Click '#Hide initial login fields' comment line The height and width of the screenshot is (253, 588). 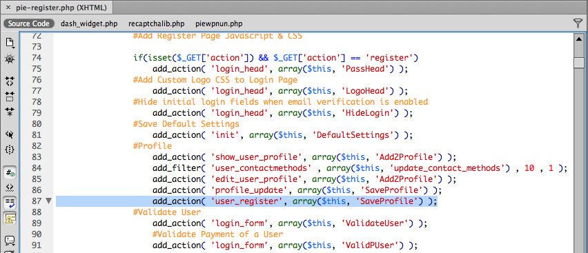pyautogui.click(x=280, y=102)
